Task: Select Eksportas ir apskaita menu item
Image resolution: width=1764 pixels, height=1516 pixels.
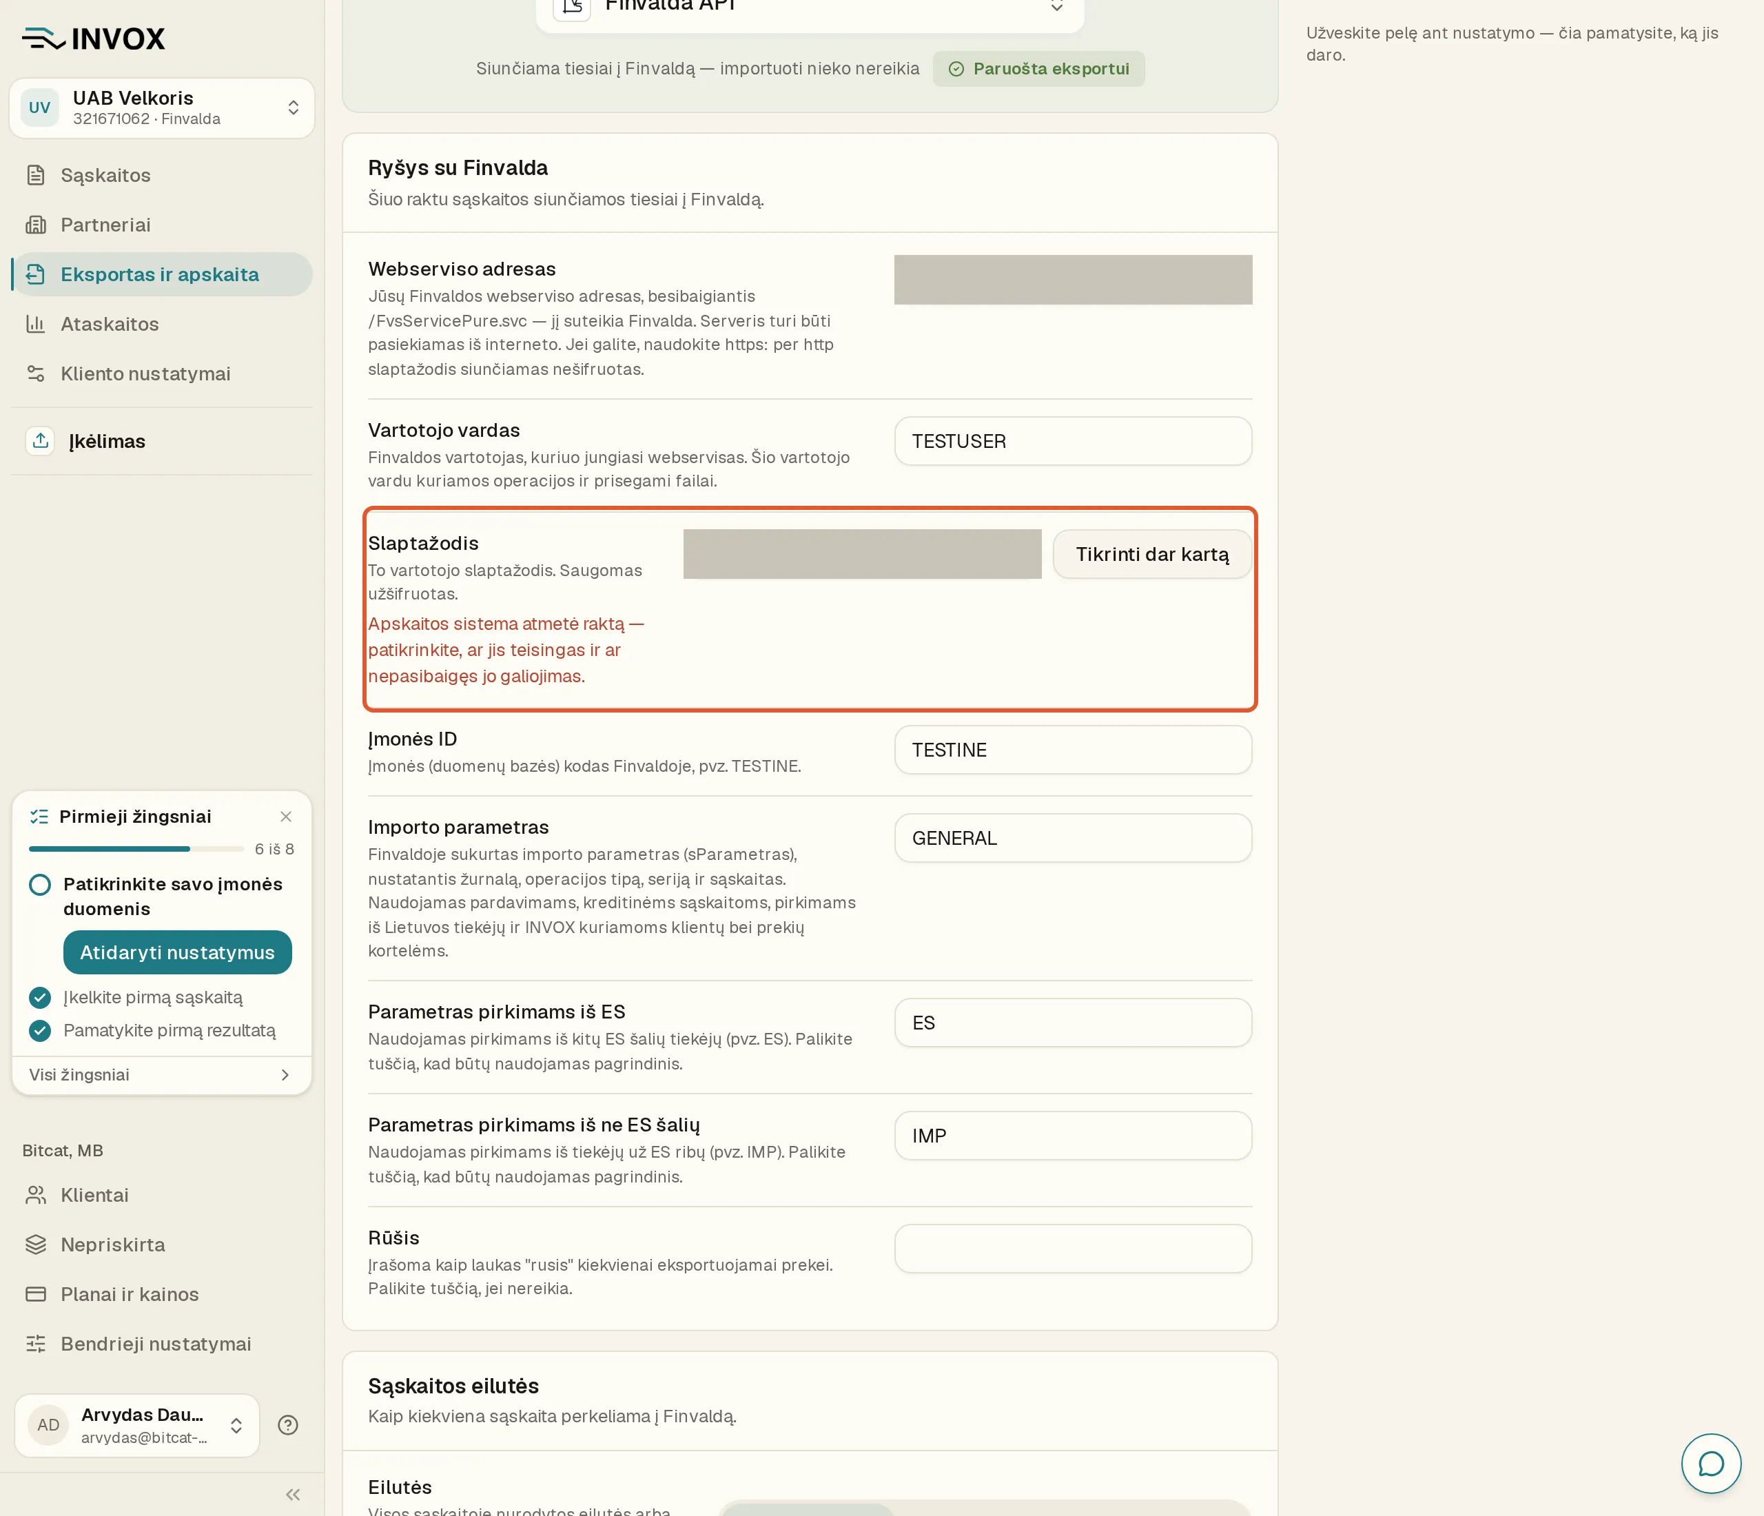Action: [162, 274]
